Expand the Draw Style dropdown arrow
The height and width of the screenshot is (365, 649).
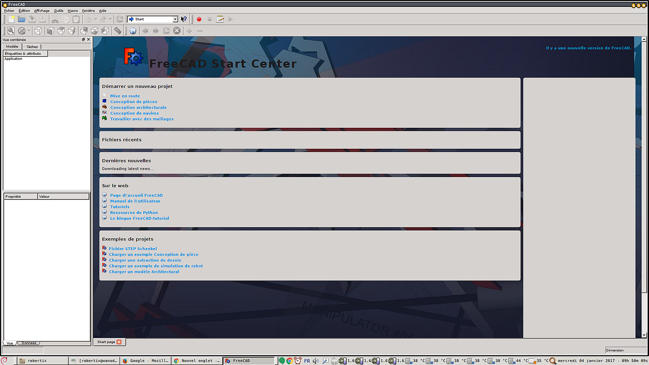(29, 31)
